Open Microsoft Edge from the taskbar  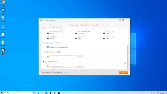(38, 93)
